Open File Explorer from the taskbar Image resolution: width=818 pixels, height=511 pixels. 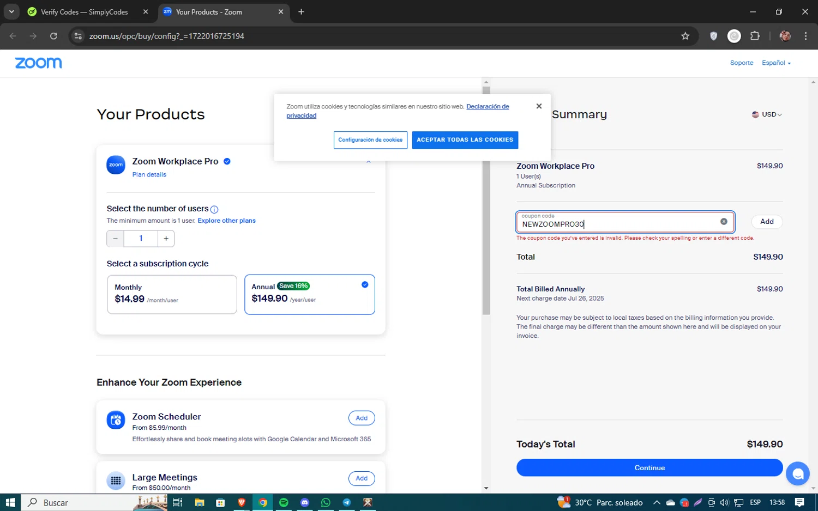coord(200,502)
